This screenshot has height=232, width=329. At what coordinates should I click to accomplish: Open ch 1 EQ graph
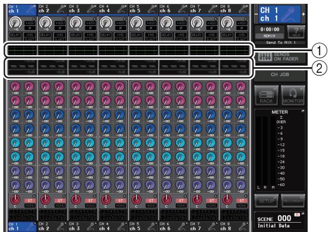(22, 50)
